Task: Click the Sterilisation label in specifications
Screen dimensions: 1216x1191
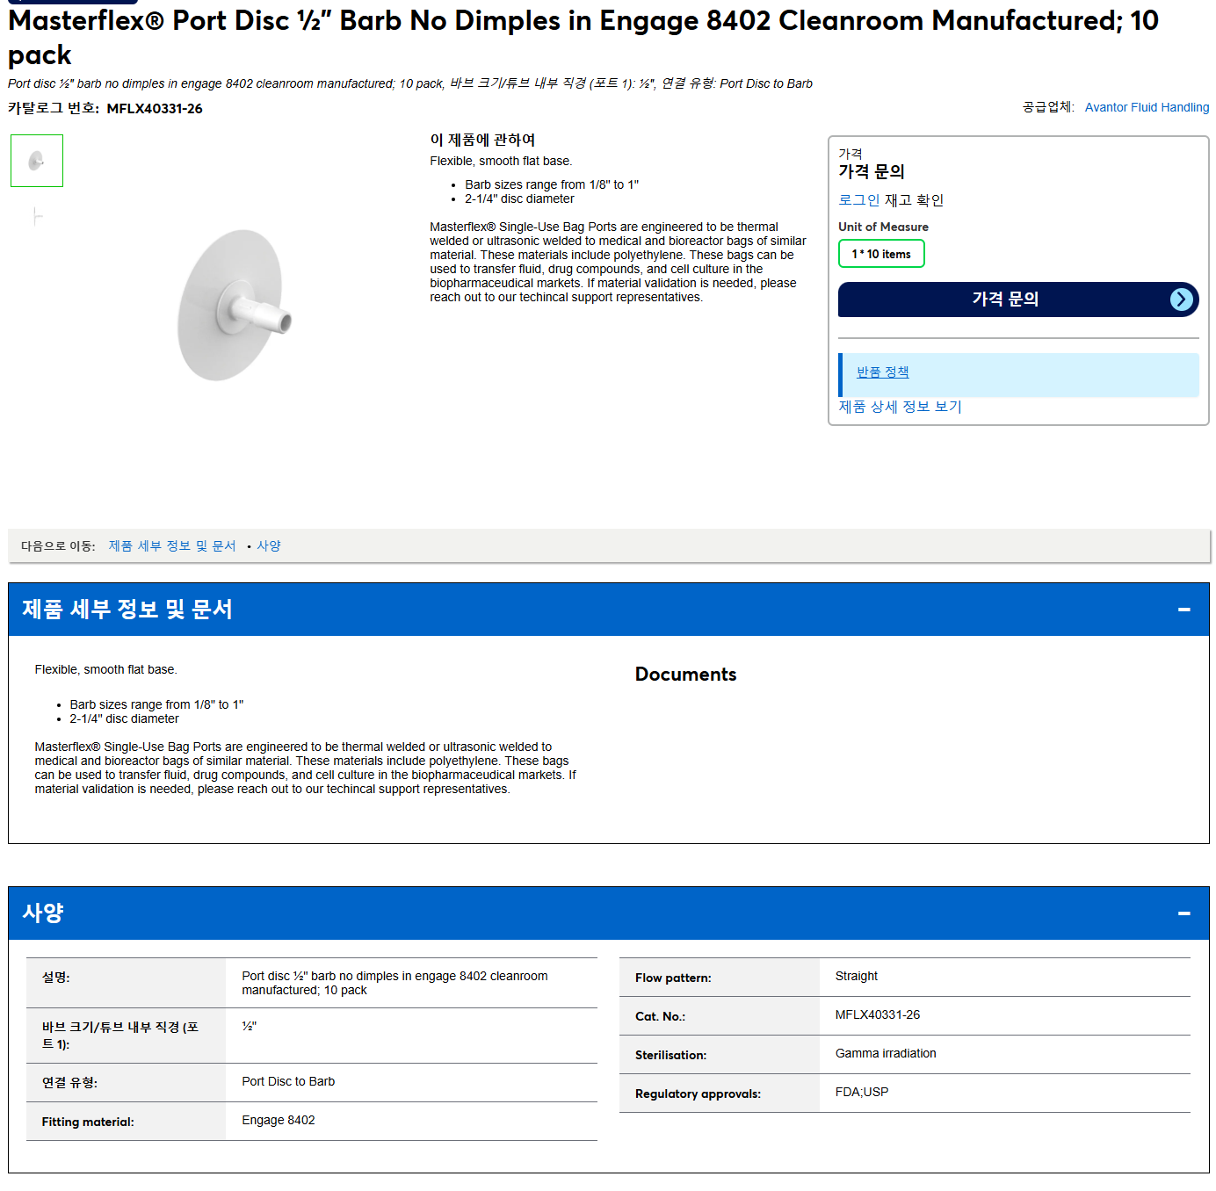Action: click(x=670, y=1055)
